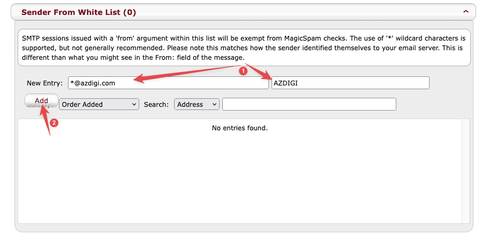Image resolution: width=489 pixels, height=243 pixels.
Task: Click the "Search:" label
Action: coord(156,105)
